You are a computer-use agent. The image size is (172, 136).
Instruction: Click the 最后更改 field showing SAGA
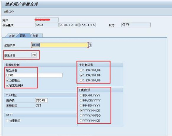coord(47,25)
